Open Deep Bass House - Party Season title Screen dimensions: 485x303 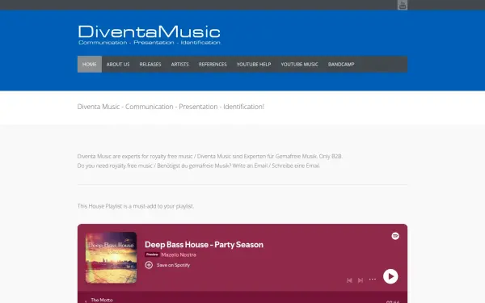coord(204,245)
